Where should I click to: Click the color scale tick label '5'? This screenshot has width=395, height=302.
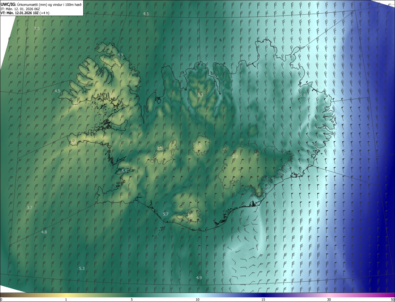[x=132, y=300]
